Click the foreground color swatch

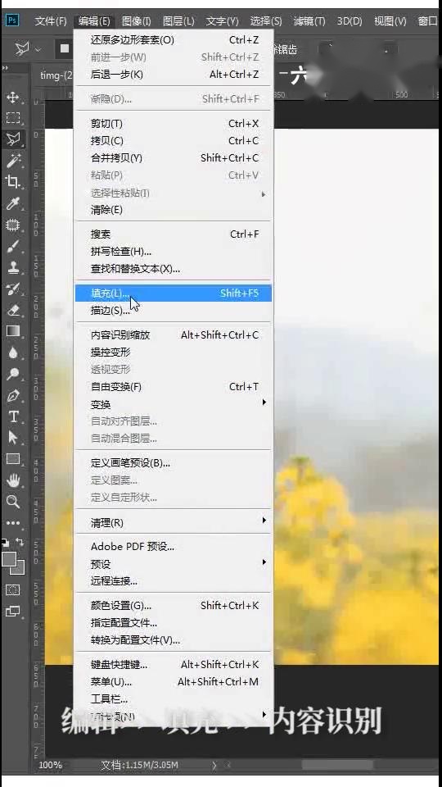(x=9, y=558)
